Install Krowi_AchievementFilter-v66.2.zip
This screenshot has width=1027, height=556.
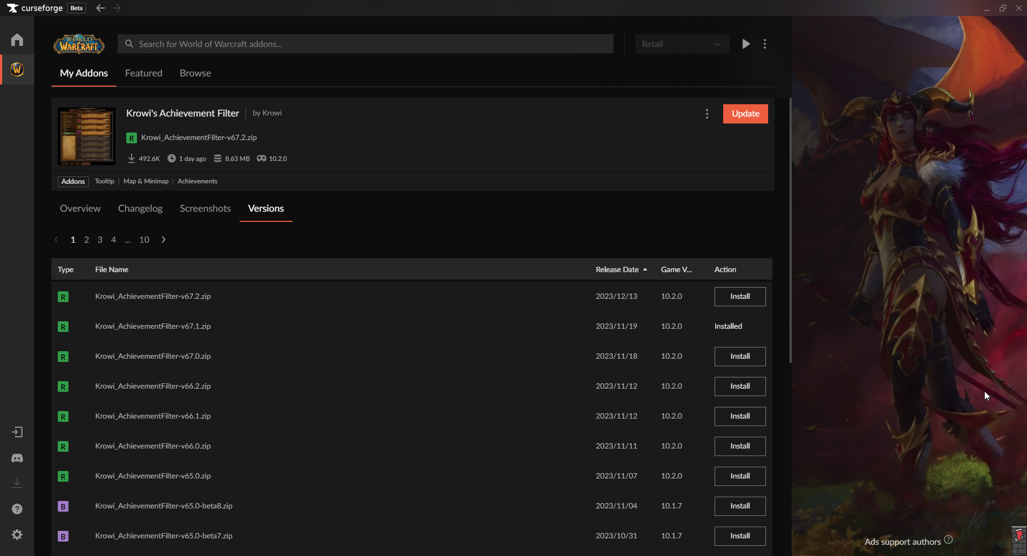[740, 386]
